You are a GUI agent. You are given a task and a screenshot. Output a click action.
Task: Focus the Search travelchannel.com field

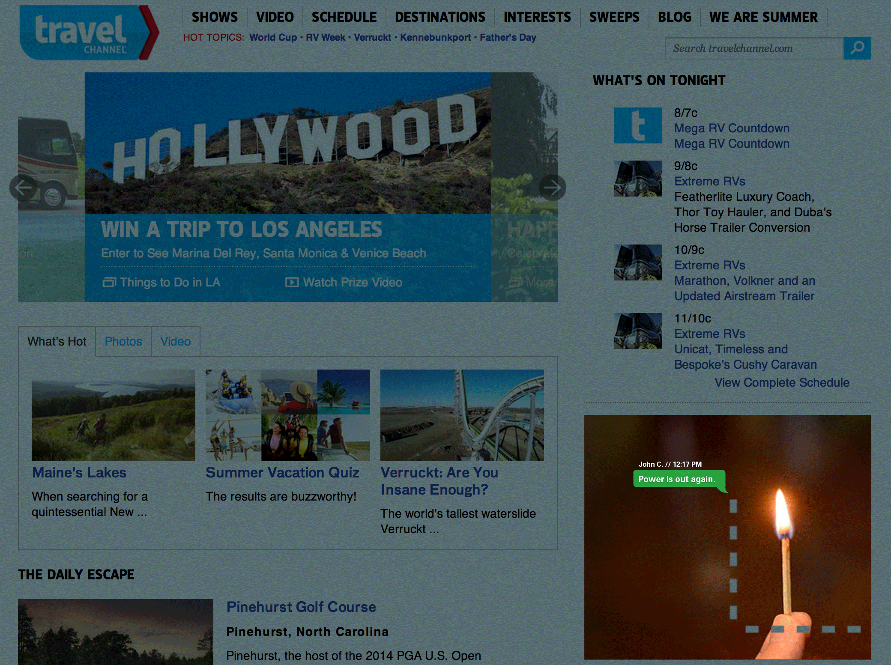point(754,48)
